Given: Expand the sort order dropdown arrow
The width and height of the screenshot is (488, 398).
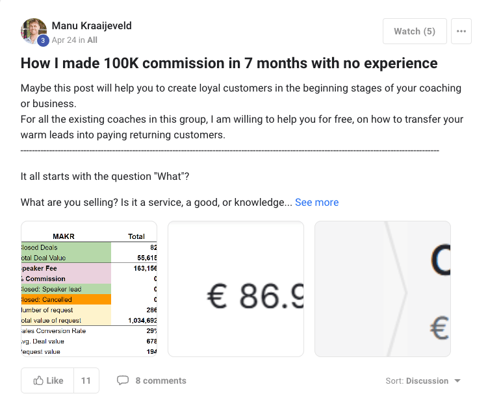Looking at the screenshot, I should [x=457, y=381].
